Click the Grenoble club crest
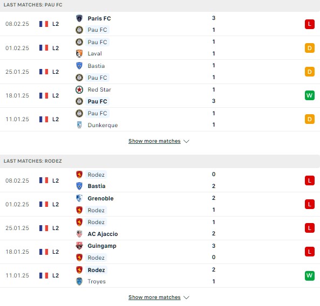 (79, 198)
